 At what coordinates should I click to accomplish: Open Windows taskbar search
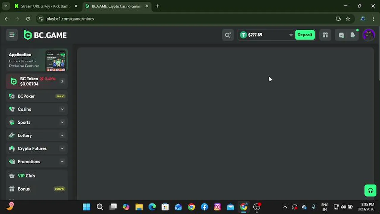[100, 207]
